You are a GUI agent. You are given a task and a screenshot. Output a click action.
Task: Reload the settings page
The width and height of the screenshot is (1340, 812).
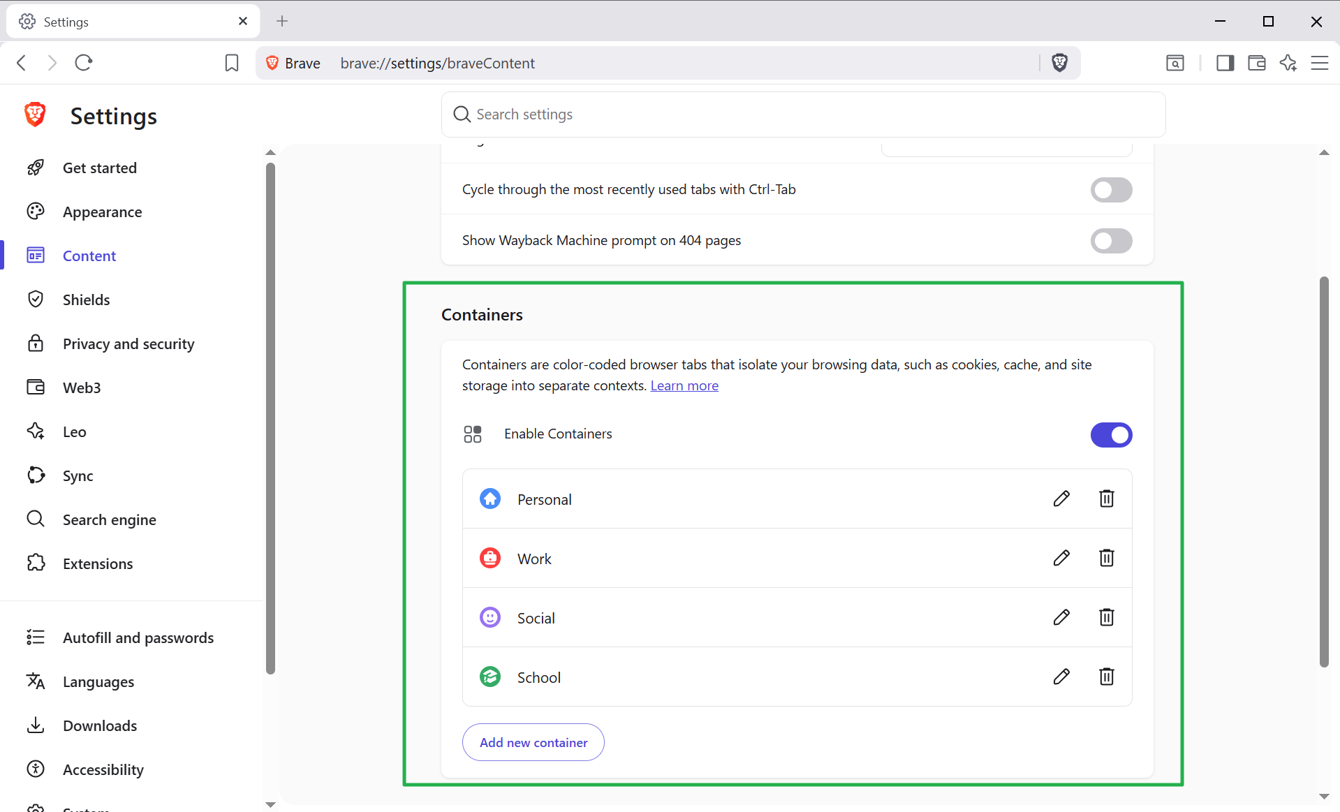click(x=84, y=63)
